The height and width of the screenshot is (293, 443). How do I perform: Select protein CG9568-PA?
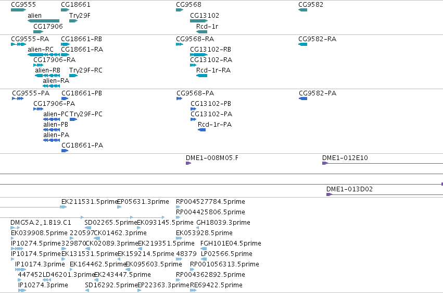point(179,99)
